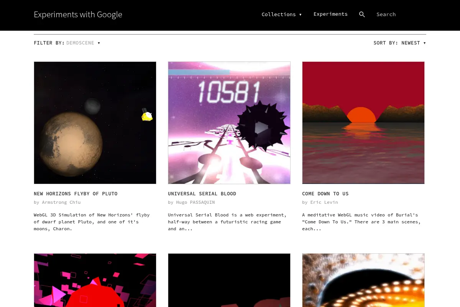
Task: Click author name Hugo PASSAQUIN
Action: pos(195,202)
